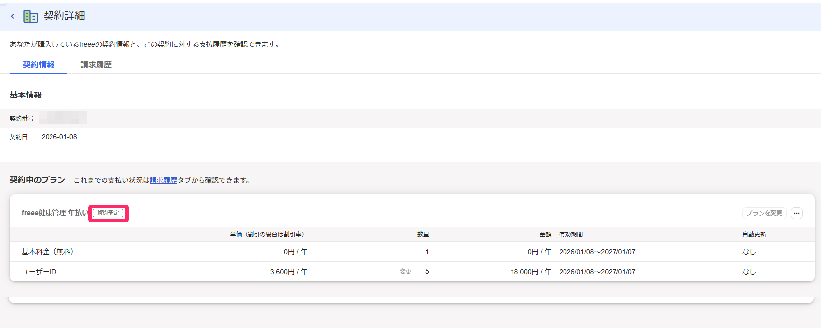Click the 契約詳細 building icon
Screen dimensions: 821x328
point(31,16)
